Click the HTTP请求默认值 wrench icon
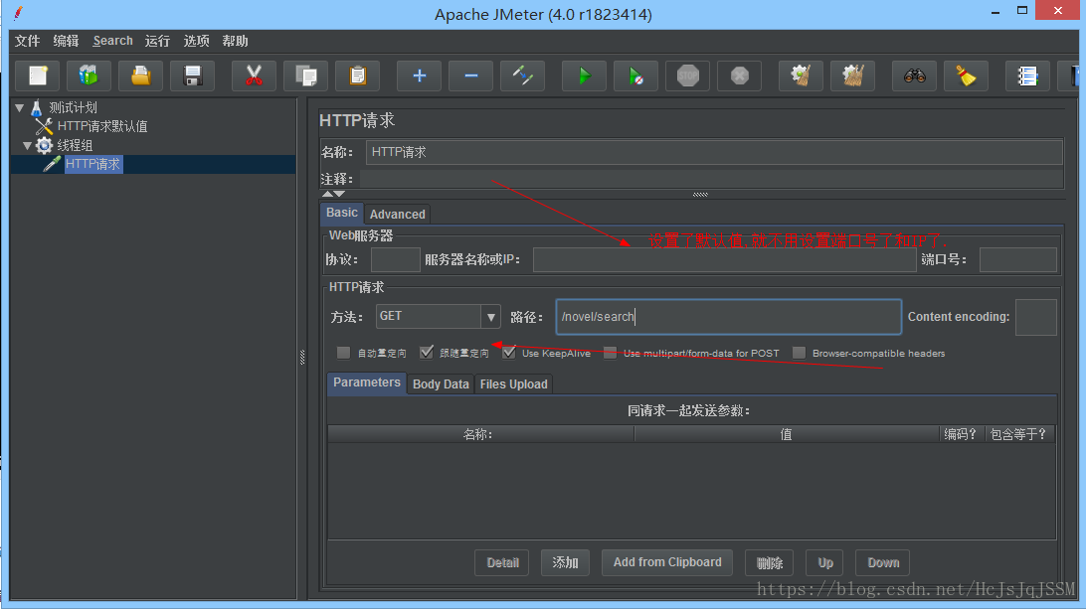This screenshot has height=609, width=1086. 45,126
